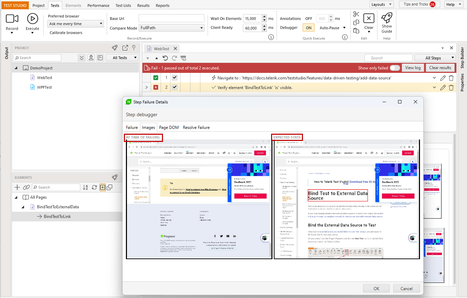Click the A-Z sort icon in Elements

pos(86,187)
